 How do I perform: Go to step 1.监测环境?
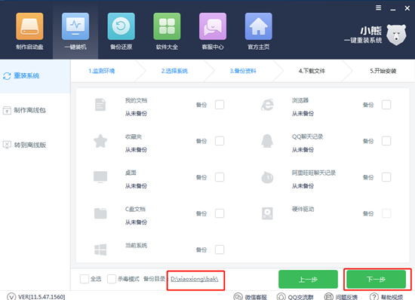(102, 71)
